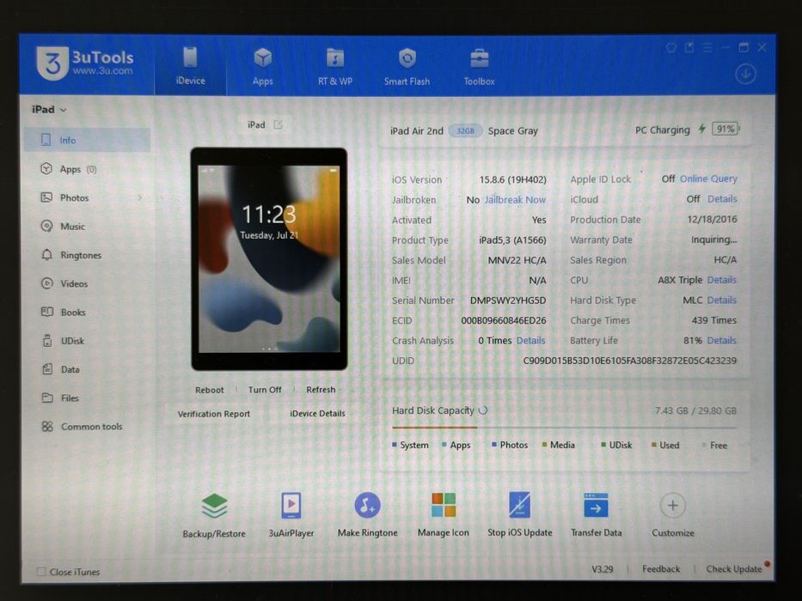Click the 3uTools logo
Screen dimensions: 802x601
85,64
